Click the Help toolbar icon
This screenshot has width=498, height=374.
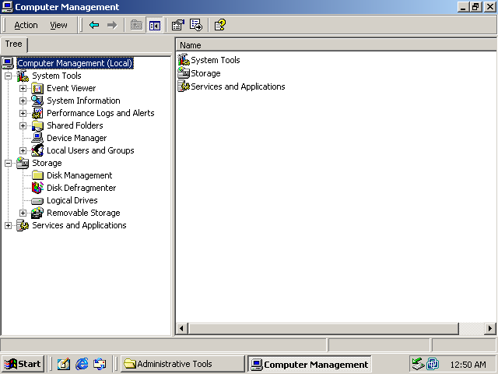click(x=220, y=25)
